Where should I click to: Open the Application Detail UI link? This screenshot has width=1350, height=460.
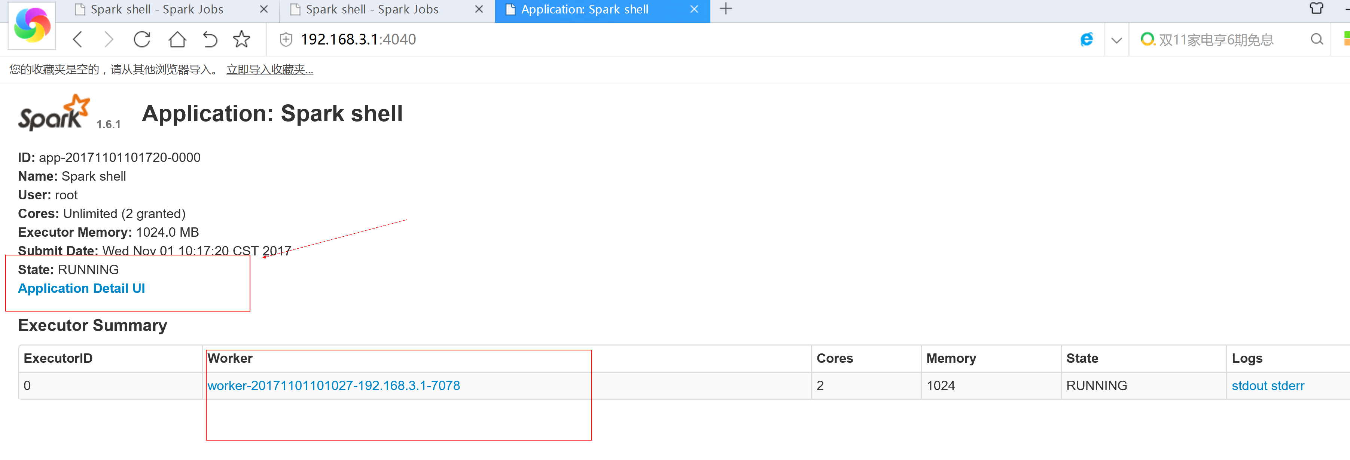81,288
